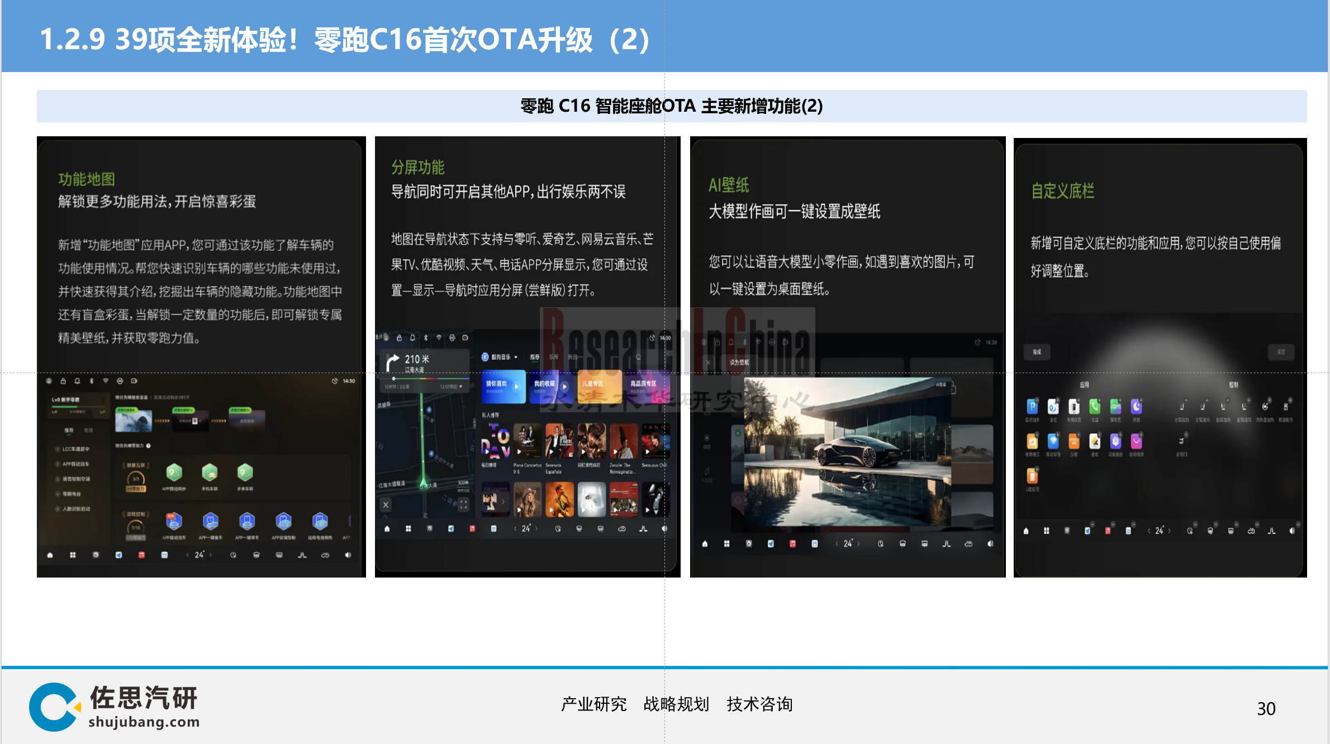Select green 手表车联 hexagon badge
1330x744 pixels.
(x=245, y=473)
